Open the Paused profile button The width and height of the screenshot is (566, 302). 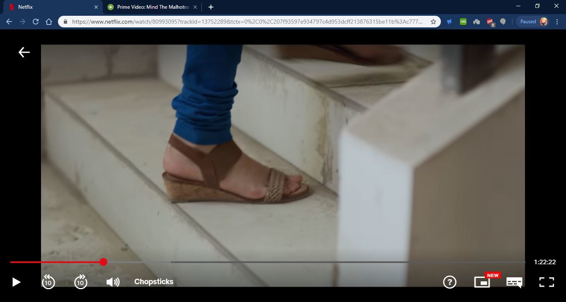(533, 22)
